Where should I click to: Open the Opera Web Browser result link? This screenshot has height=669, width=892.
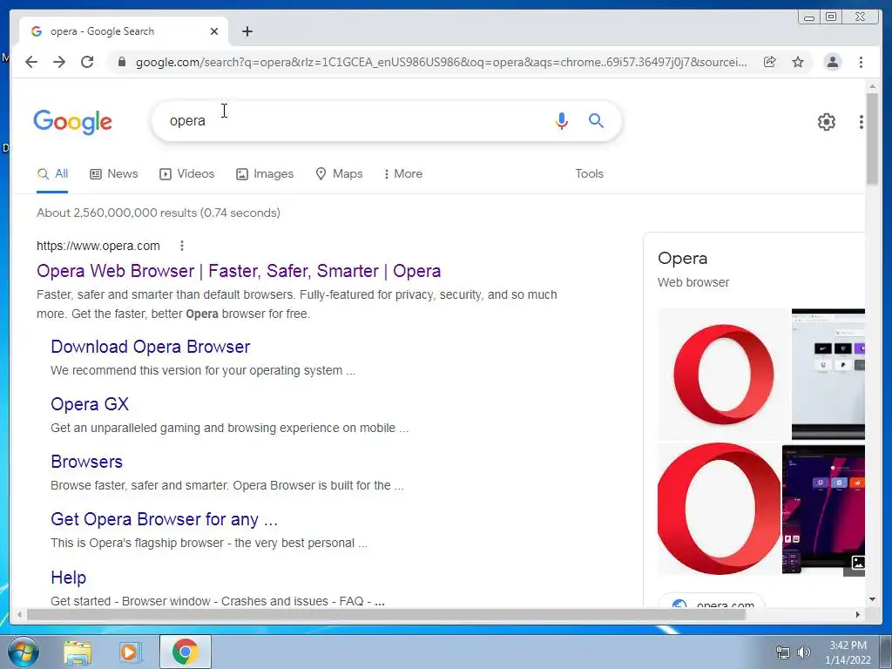point(239,271)
